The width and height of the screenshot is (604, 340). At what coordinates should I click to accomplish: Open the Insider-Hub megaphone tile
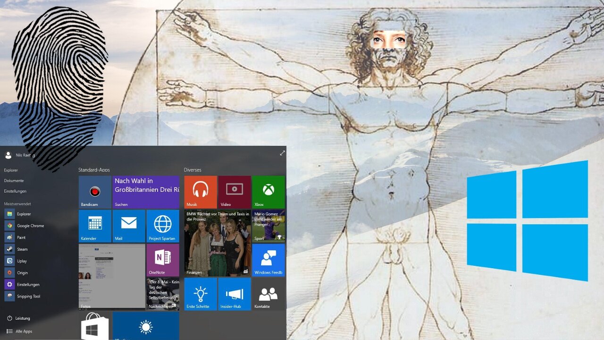pos(235,294)
